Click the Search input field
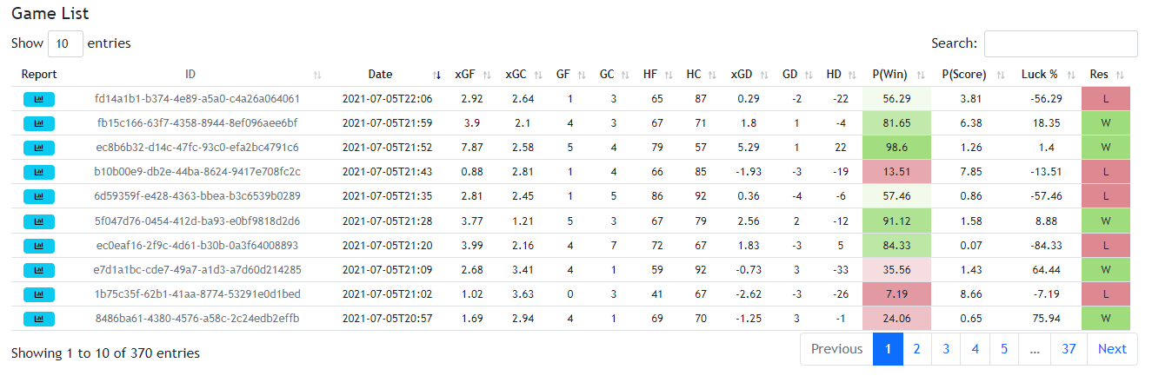The image size is (1152, 389). (x=1061, y=43)
